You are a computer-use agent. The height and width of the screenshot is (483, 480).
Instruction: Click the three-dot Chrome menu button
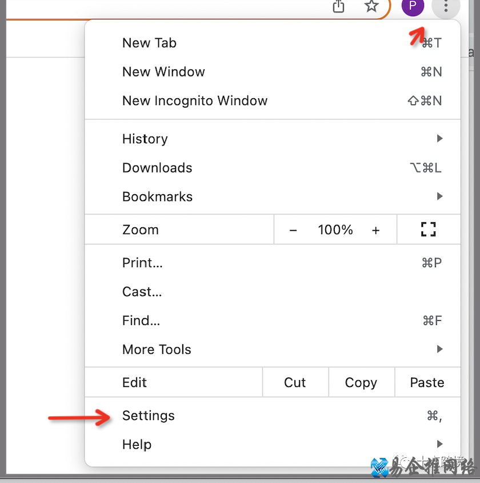[446, 7]
